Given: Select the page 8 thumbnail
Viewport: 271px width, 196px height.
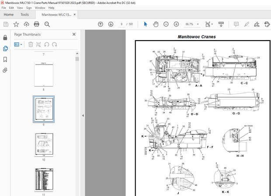Looking at the screenshot, I should (44, 74).
